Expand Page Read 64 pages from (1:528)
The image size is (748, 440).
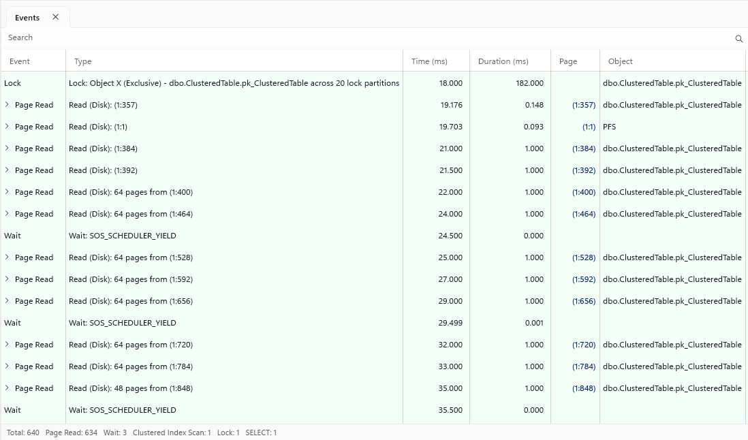click(x=7, y=257)
